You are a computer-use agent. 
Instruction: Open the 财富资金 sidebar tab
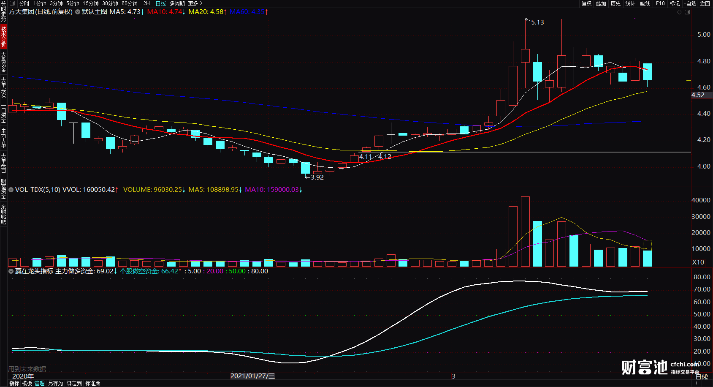(x=3, y=189)
